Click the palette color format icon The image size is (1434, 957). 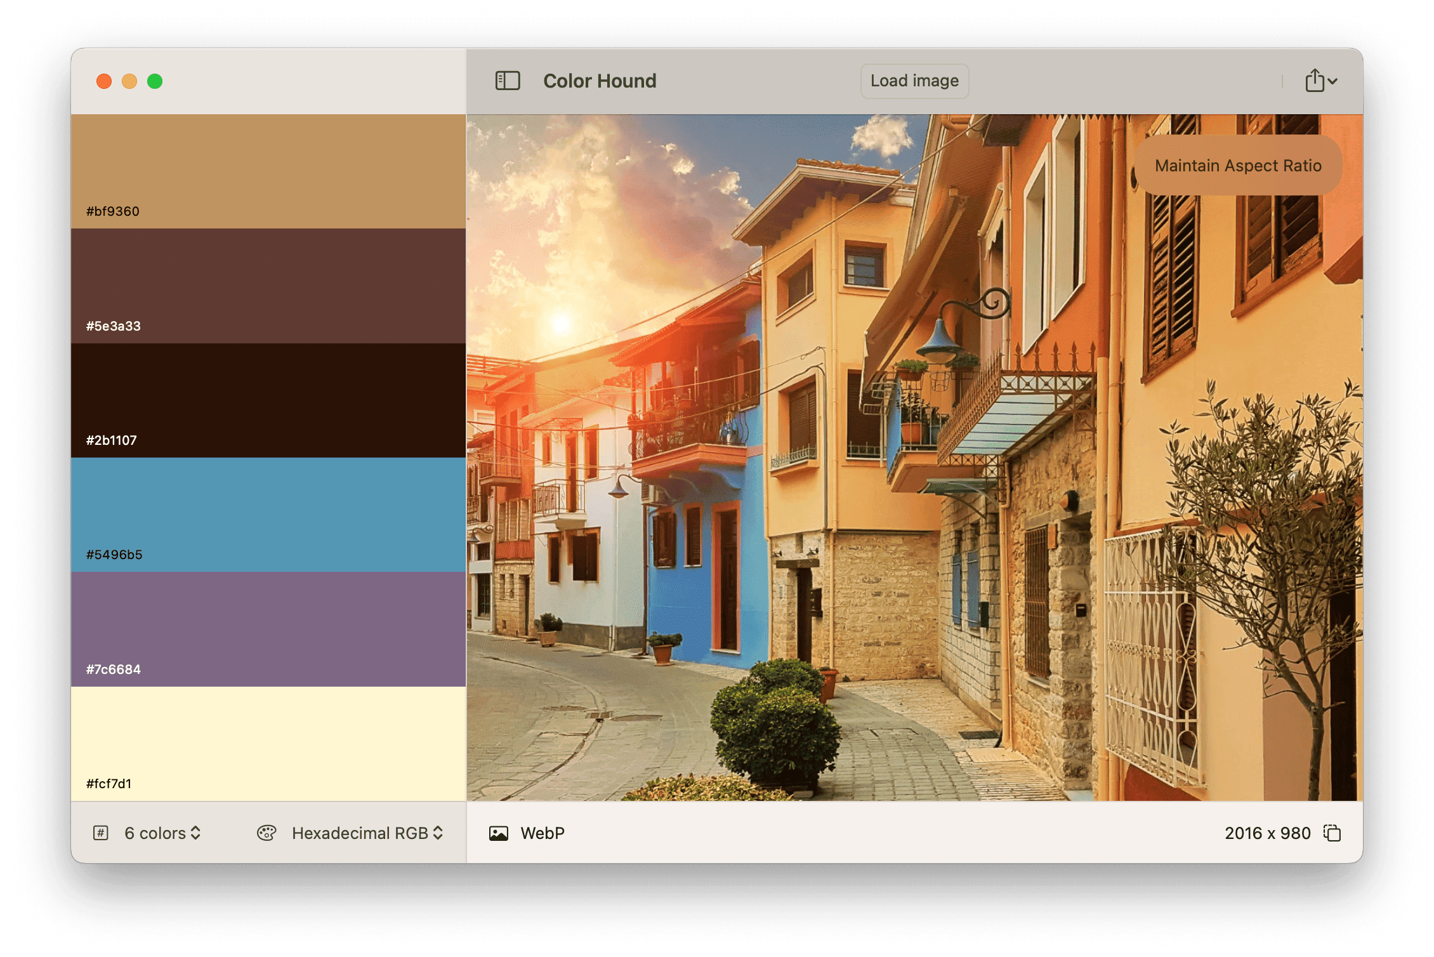[x=266, y=833]
